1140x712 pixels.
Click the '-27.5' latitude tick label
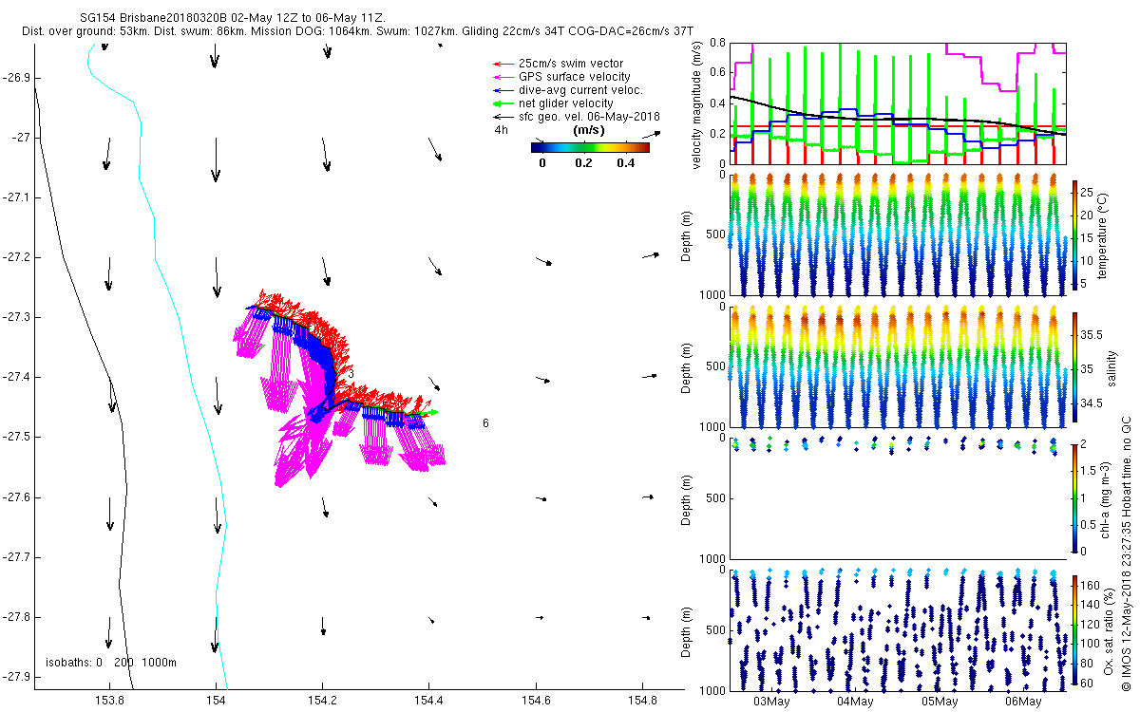[16, 437]
